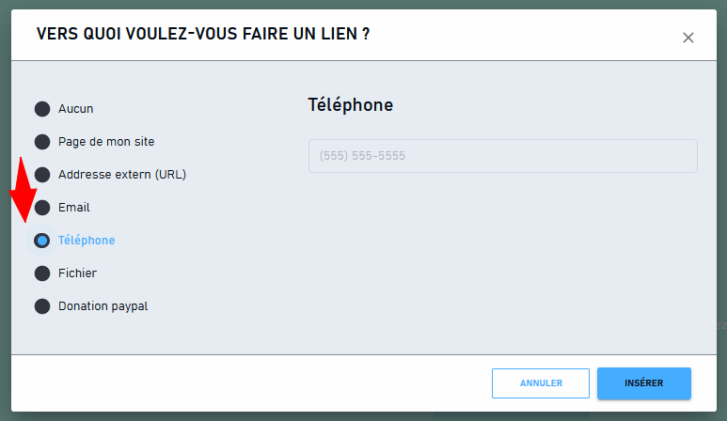Pick the Email radio button

pyautogui.click(x=42, y=208)
